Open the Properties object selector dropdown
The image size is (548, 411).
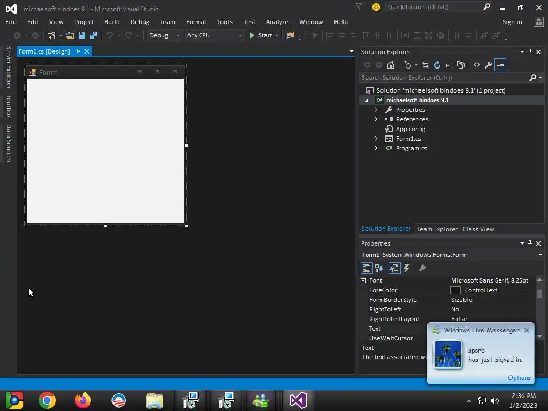click(541, 255)
